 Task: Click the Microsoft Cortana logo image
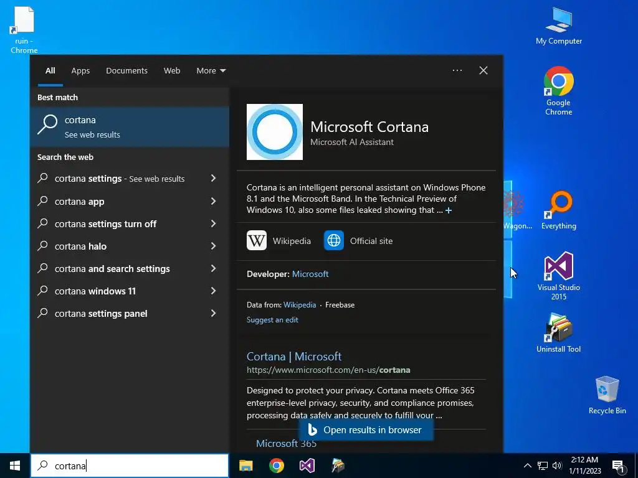click(275, 132)
